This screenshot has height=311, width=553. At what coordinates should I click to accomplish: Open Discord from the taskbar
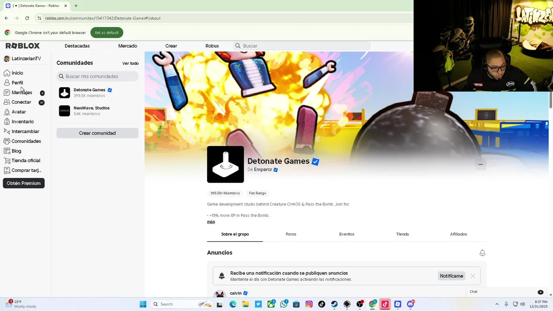point(410,304)
